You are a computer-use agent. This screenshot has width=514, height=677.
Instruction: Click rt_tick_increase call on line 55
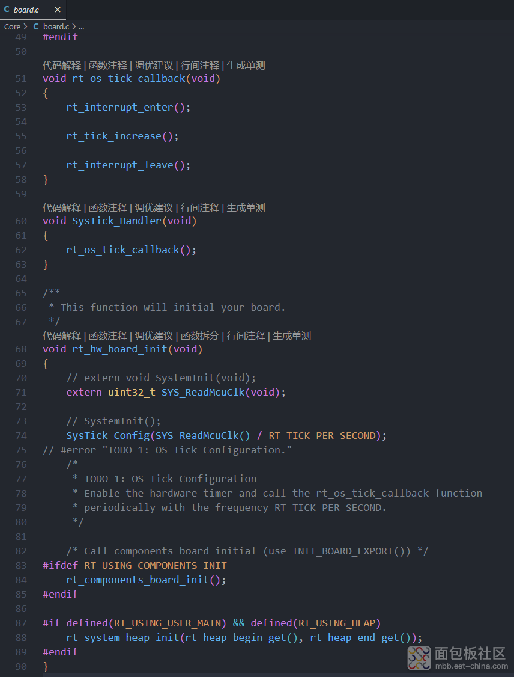pos(114,136)
